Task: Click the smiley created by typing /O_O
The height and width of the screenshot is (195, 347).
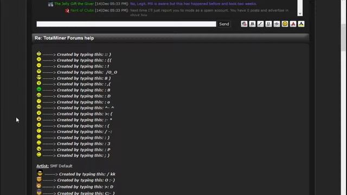Action: [x=39, y=71]
